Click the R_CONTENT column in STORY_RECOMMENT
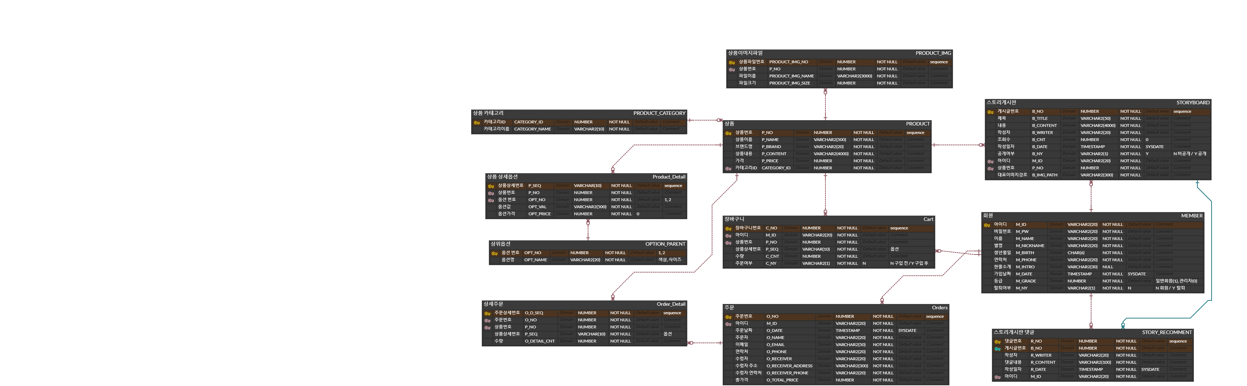This screenshot has height=386, width=1247. (x=1042, y=362)
